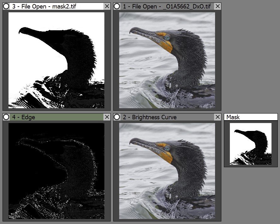Activate the '2 - Brightness Curve' title bar
The height and width of the screenshot is (224, 280).
[167, 117]
